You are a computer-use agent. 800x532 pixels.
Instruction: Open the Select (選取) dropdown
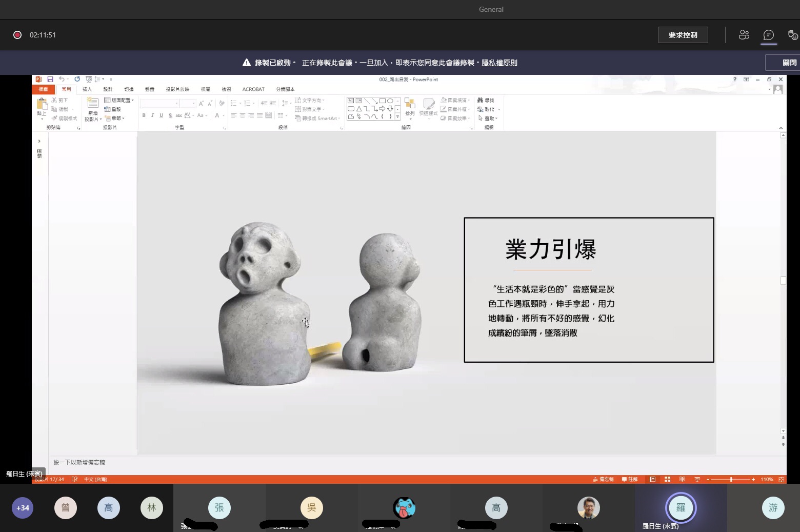488,118
